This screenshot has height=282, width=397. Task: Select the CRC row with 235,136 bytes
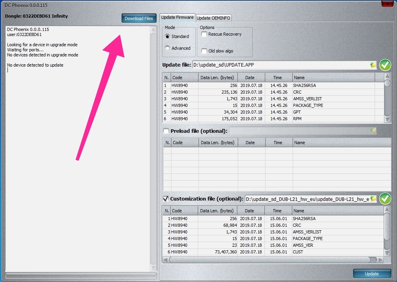[x=273, y=92]
